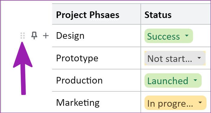Pin the Design row with pin icon
Screen dimensions: 211x113
pyautogui.click(x=34, y=35)
